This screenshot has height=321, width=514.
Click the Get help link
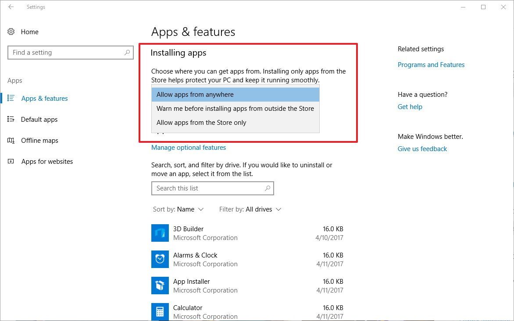pyautogui.click(x=410, y=107)
